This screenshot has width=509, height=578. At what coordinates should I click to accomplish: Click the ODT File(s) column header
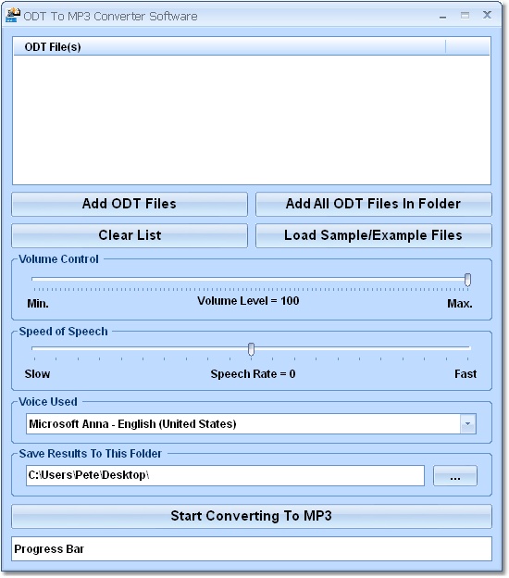[x=230, y=47]
